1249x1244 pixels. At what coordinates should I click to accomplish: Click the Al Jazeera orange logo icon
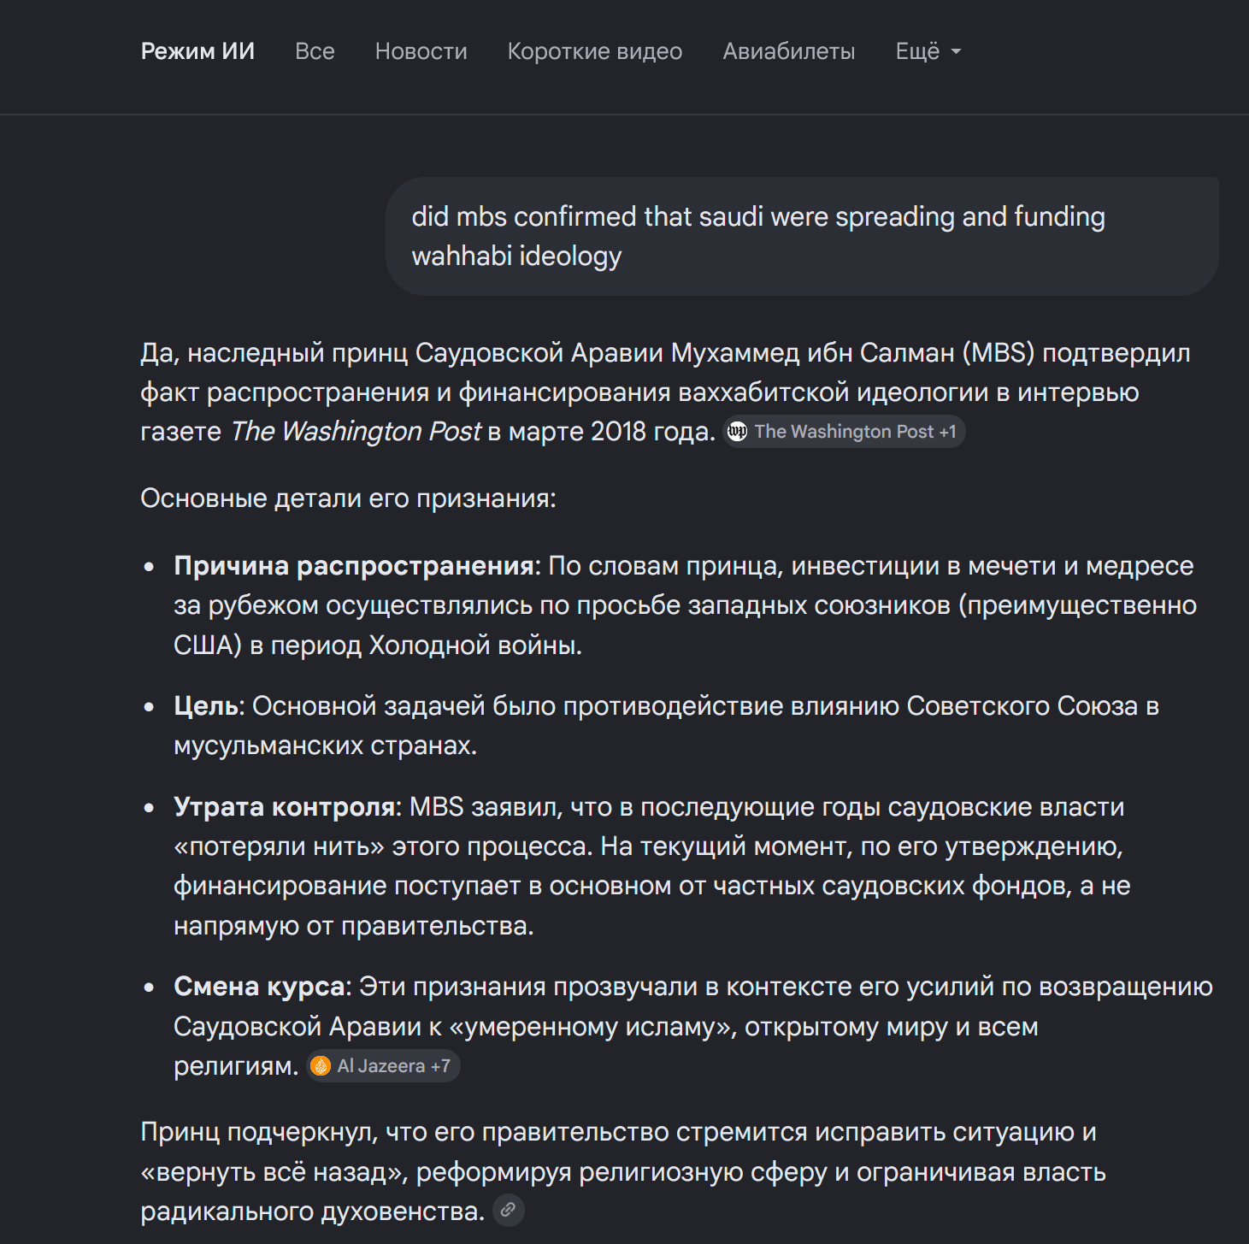[321, 1066]
